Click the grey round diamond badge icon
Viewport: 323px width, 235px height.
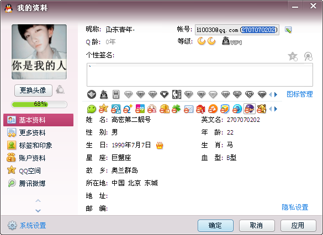point(92,94)
